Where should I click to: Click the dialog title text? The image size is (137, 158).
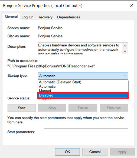43,6
